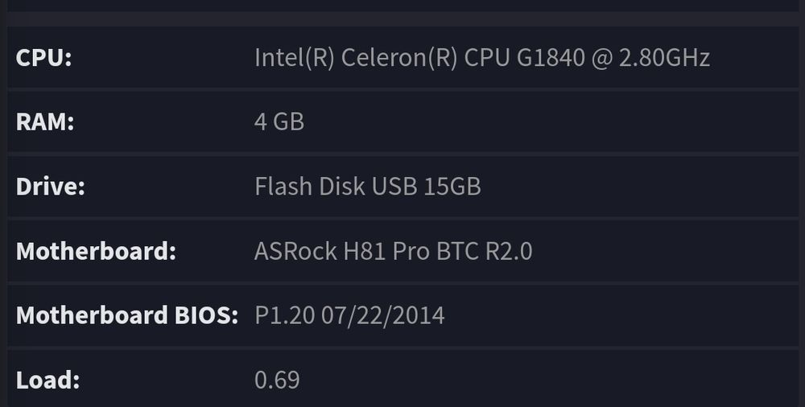Click the Motherboard label
805x407 pixels.
point(96,251)
